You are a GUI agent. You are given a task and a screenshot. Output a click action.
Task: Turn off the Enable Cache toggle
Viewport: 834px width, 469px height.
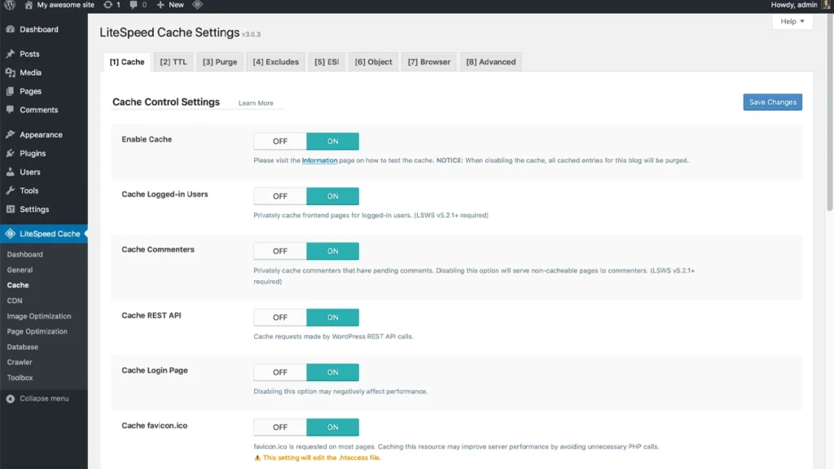(279, 140)
